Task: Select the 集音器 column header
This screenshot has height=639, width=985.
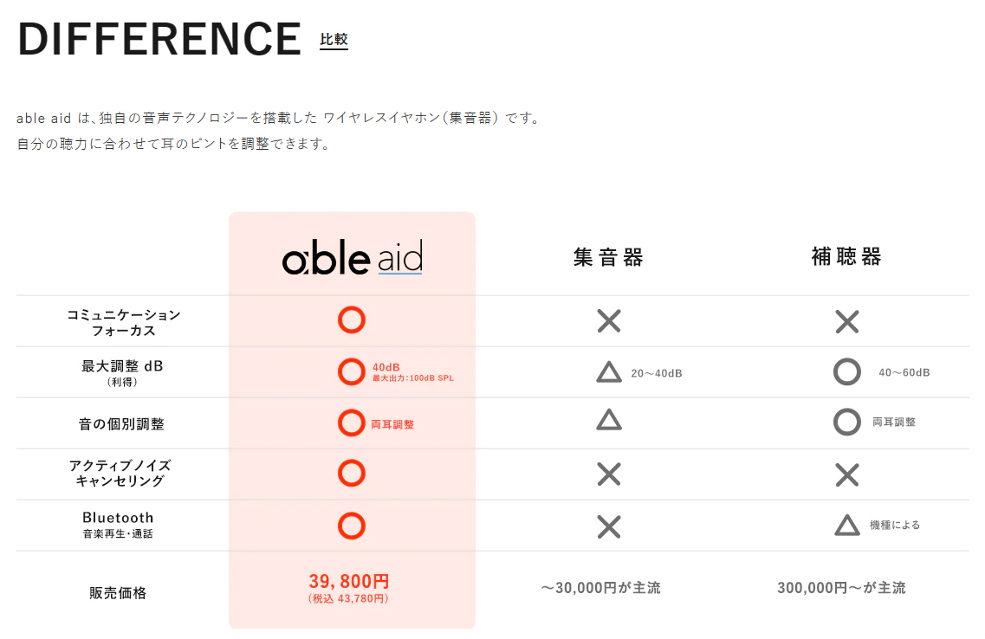Action: click(x=609, y=257)
